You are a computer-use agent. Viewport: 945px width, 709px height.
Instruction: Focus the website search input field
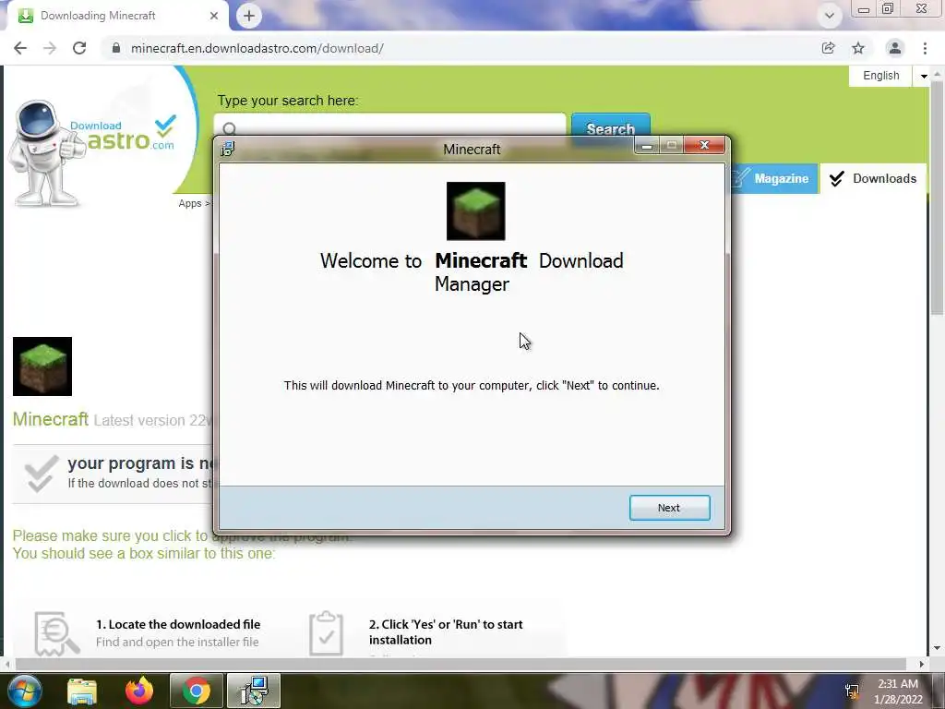tap(390, 127)
